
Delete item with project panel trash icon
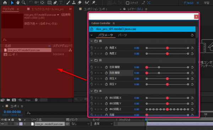point(36,100)
